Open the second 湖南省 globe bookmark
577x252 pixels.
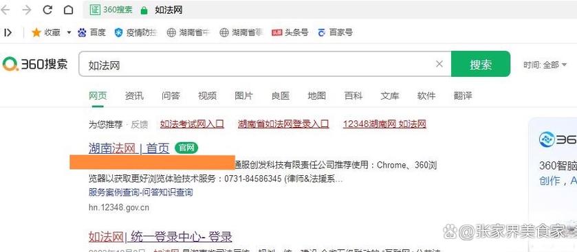pyautogui.click(x=241, y=32)
